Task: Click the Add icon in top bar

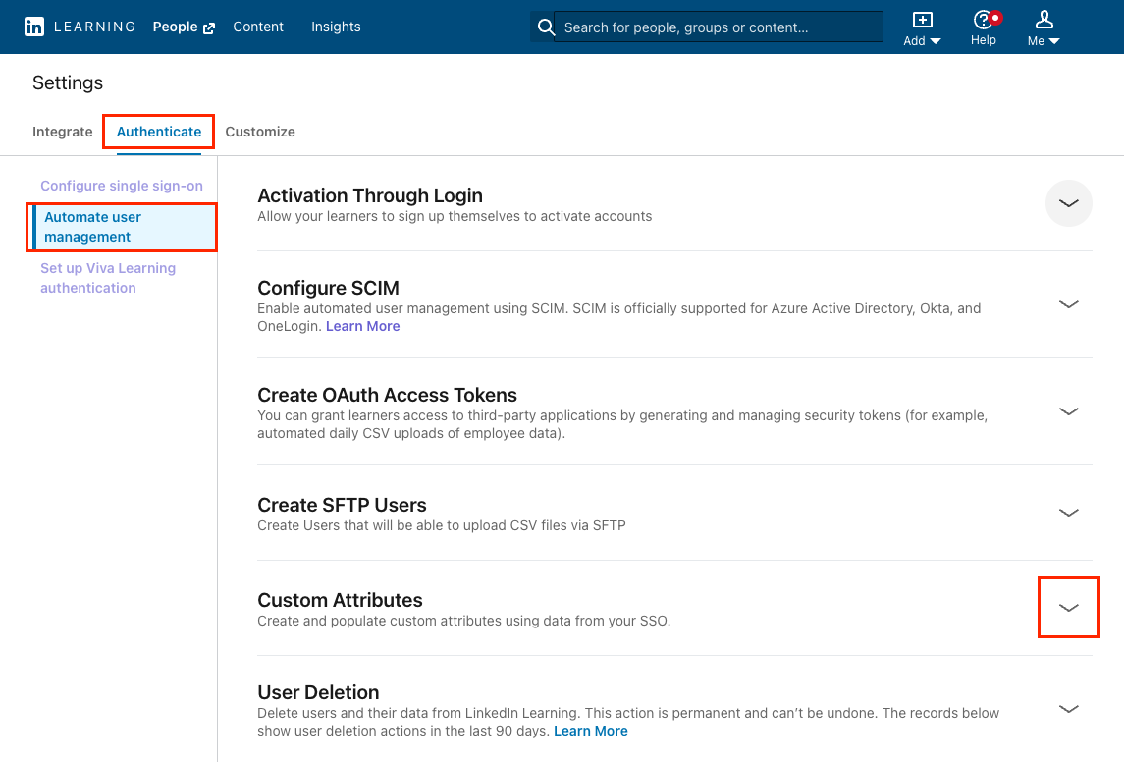Action: 921,20
